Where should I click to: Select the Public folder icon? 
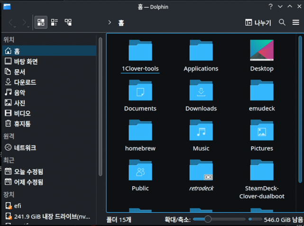coord(140,170)
